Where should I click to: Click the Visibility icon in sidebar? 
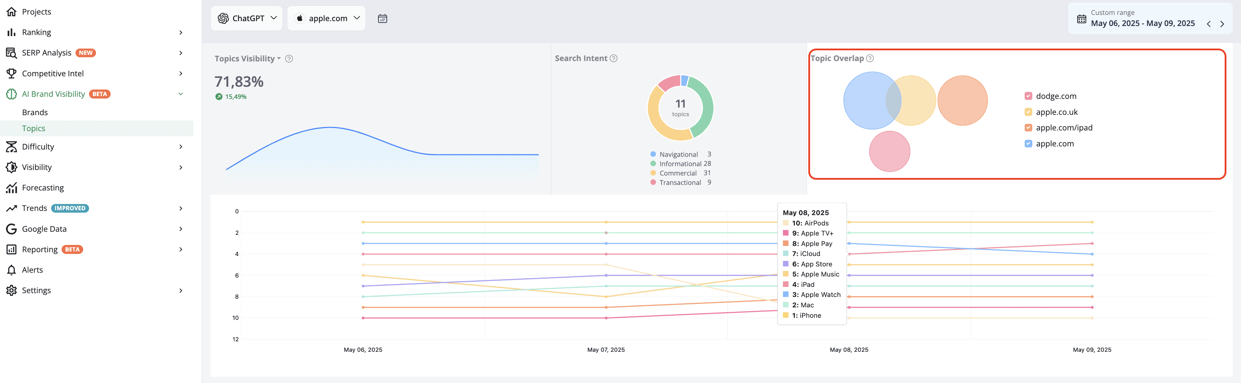tap(11, 167)
